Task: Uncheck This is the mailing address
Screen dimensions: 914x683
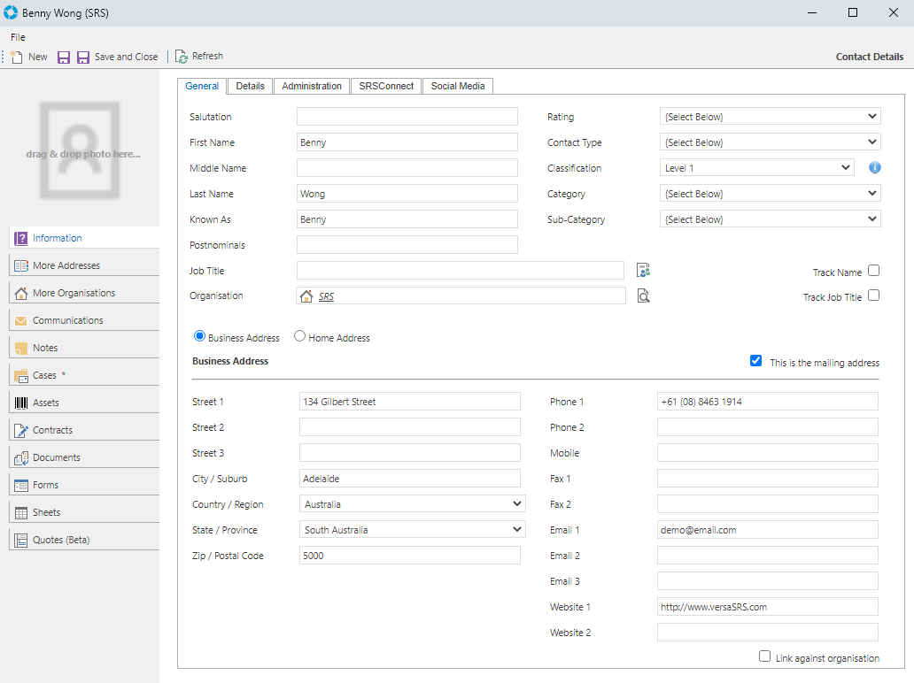Action: pos(755,361)
